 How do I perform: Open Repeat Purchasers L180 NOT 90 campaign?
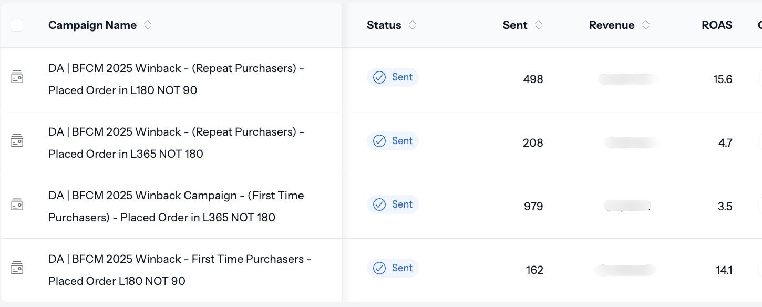coord(176,79)
